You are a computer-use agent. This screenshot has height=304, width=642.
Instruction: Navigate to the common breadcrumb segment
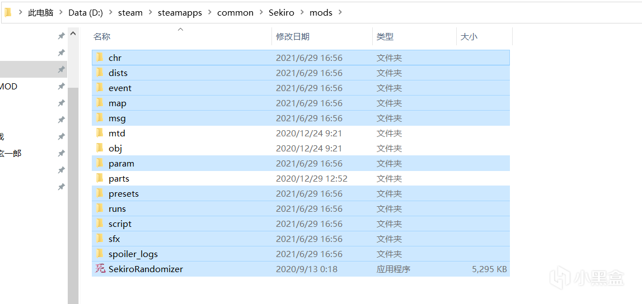point(235,12)
